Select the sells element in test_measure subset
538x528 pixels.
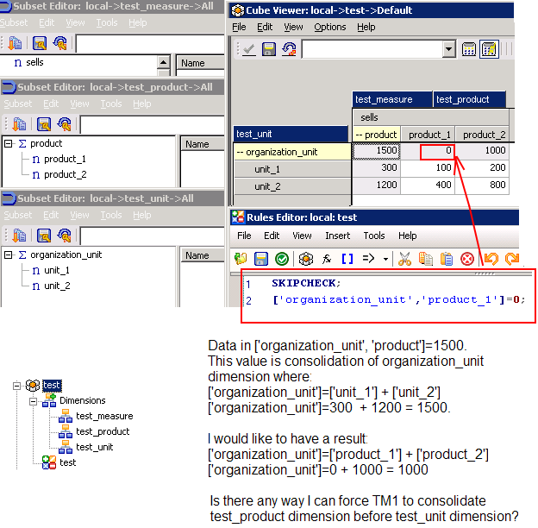[34, 62]
